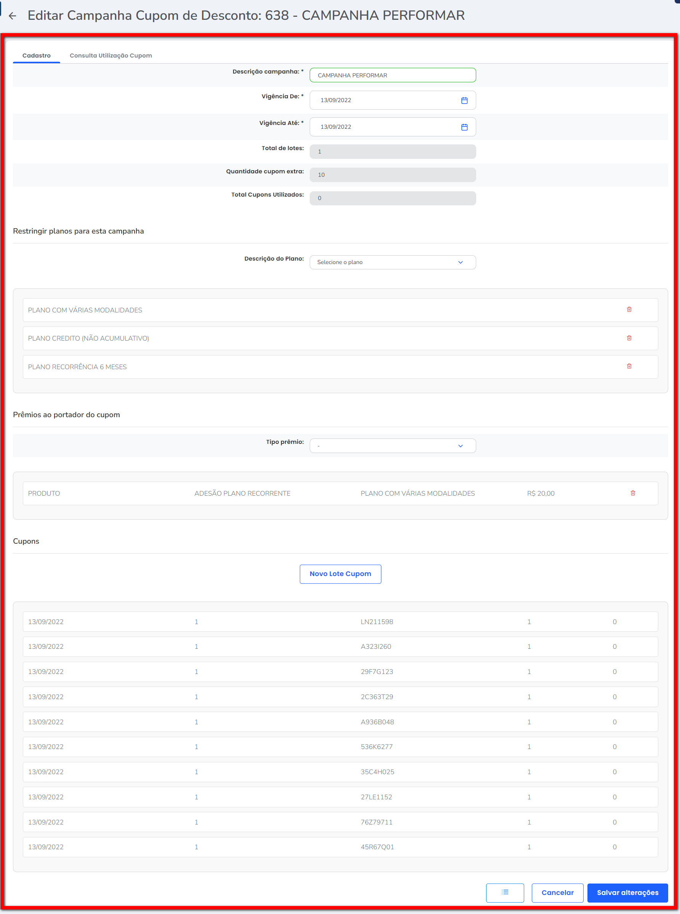Focus the Descrição campanha text field

click(392, 75)
